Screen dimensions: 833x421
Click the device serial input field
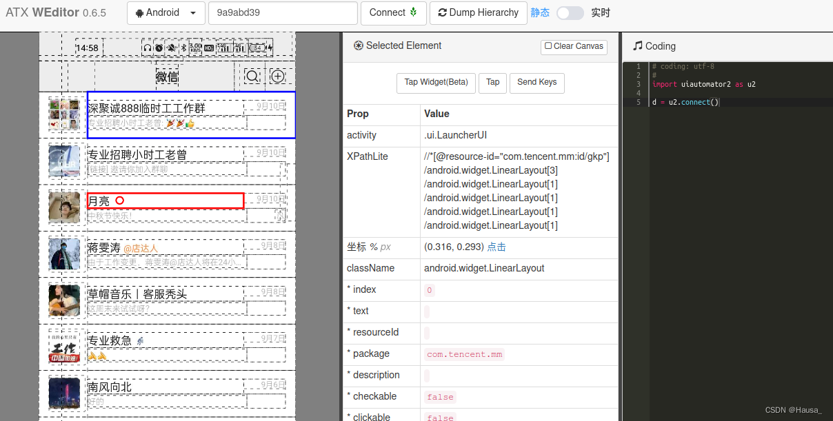point(283,12)
